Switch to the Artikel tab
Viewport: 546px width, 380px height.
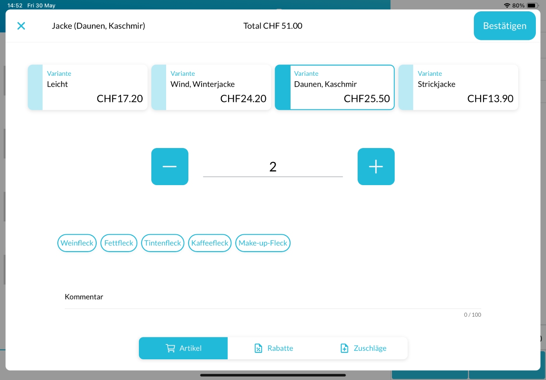(x=183, y=348)
